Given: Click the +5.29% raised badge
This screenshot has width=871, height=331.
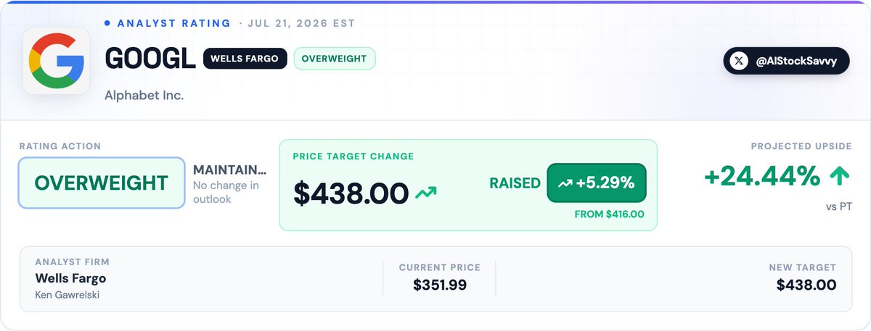Looking at the screenshot, I should 596,183.
